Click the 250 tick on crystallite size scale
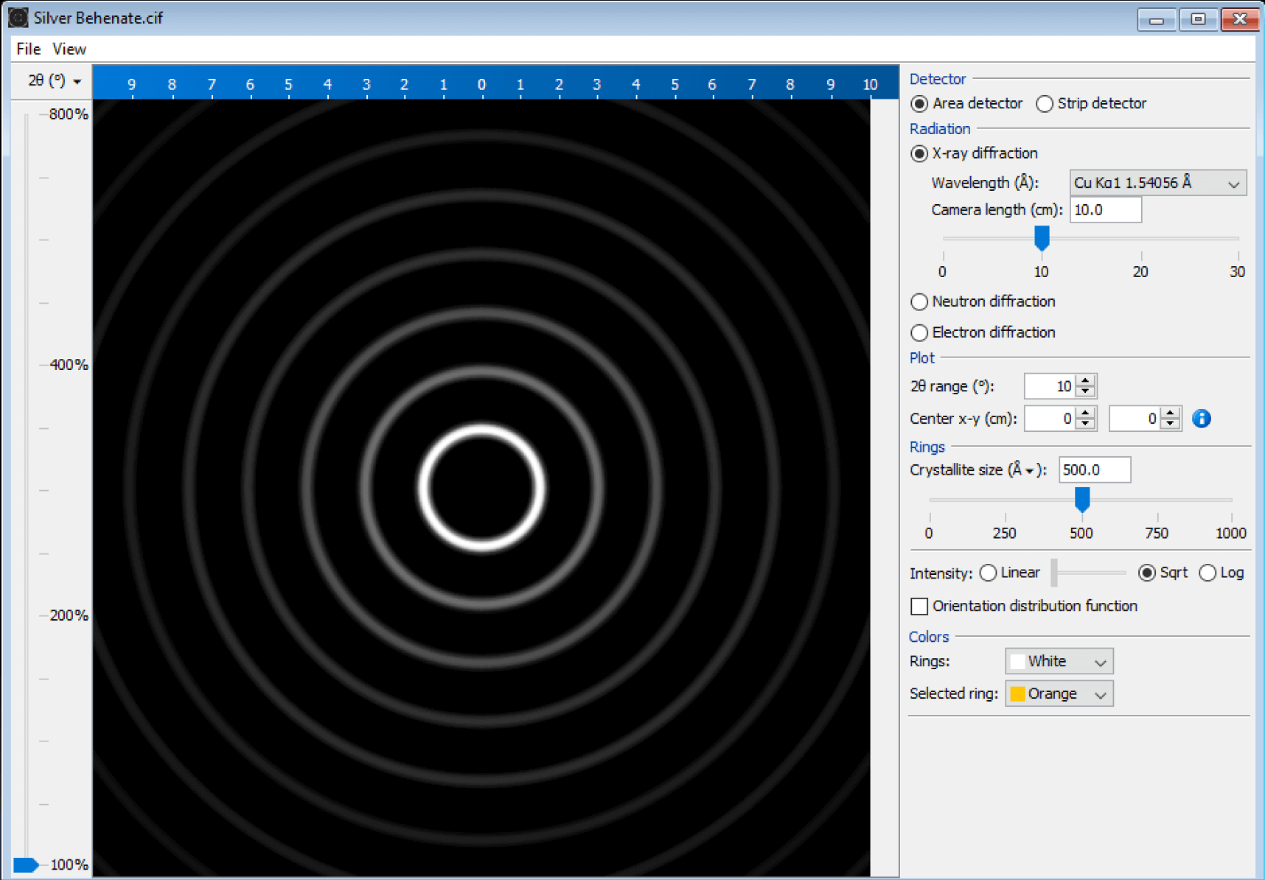This screenshot has height=880, width=1265. 1004,533
